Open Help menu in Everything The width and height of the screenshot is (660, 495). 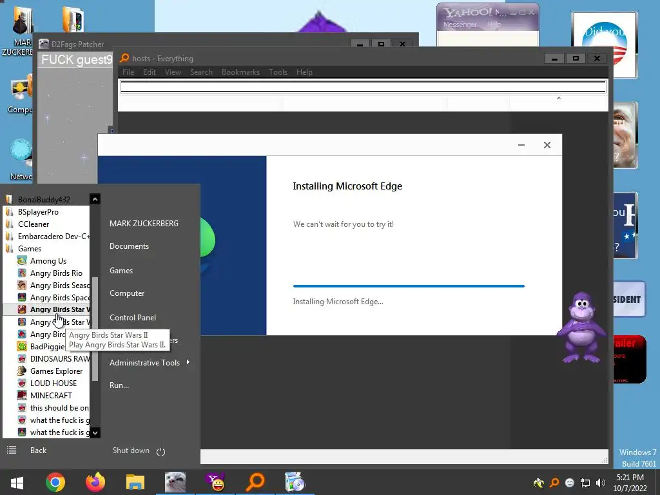(304, 72)
